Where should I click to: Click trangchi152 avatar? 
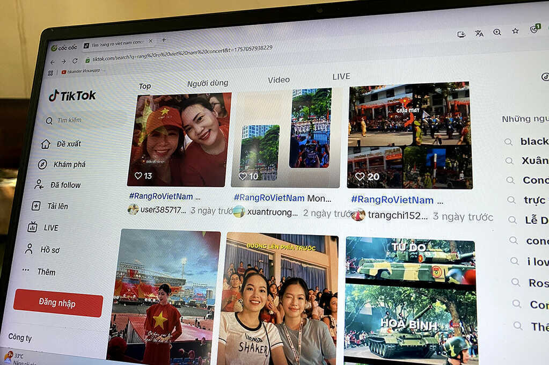(358, 215)
